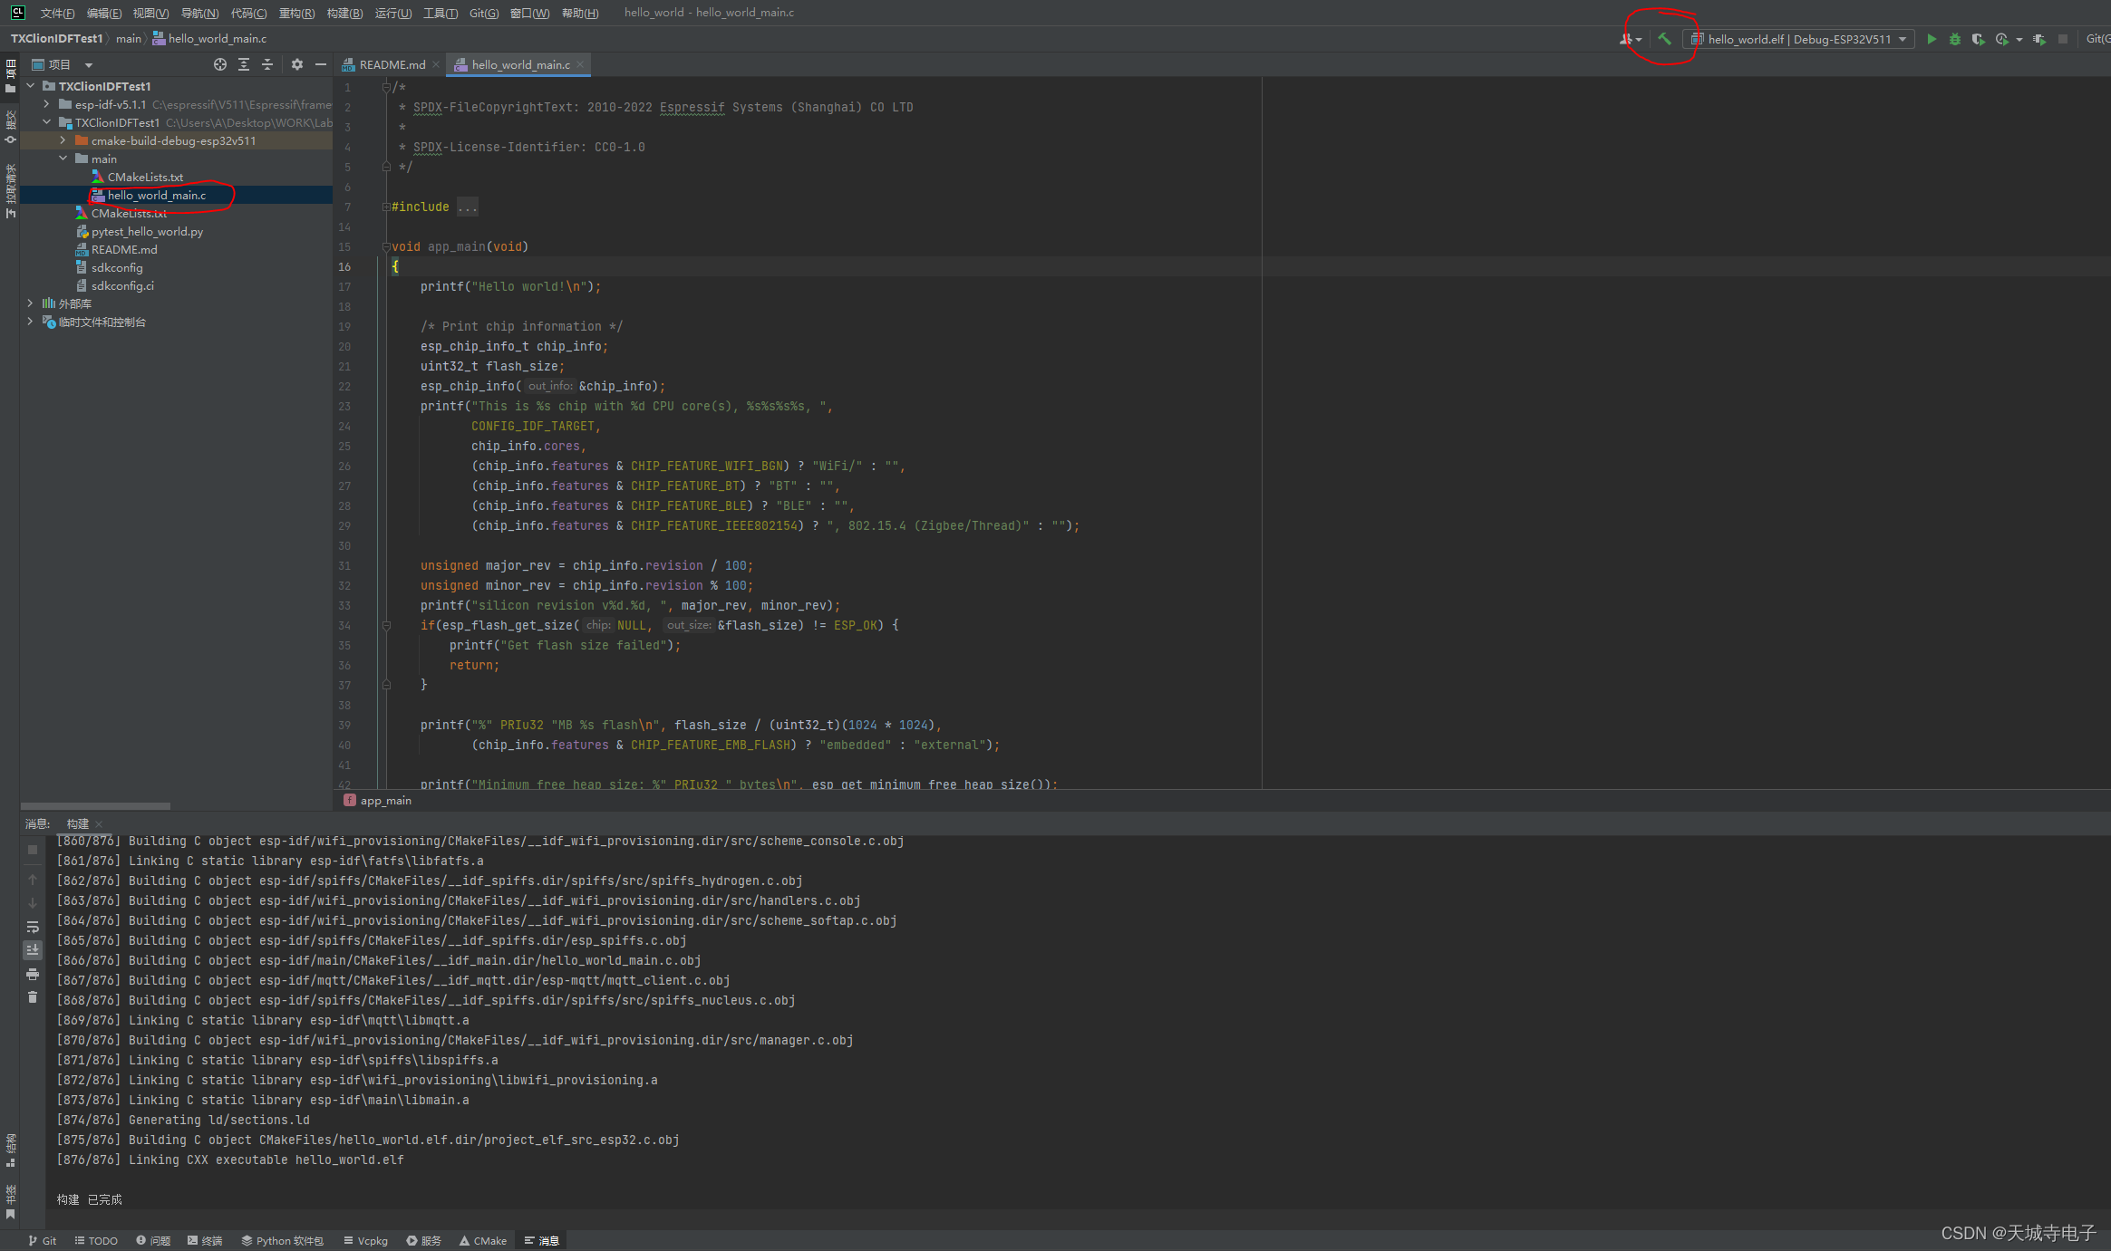Click the grey Stop square in run toolbar
Screen dimensions: 2111x1251
(2063, 39)
